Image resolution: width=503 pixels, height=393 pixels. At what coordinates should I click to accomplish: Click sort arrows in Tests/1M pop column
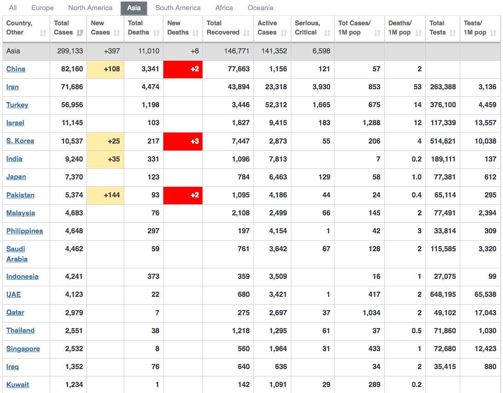(x=493, y=33)
